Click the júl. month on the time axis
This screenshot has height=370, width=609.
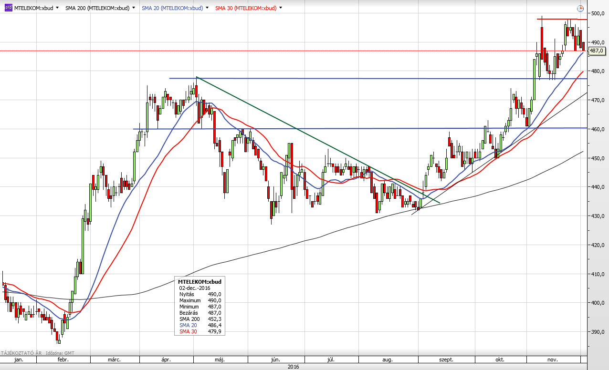coord(331,360)
